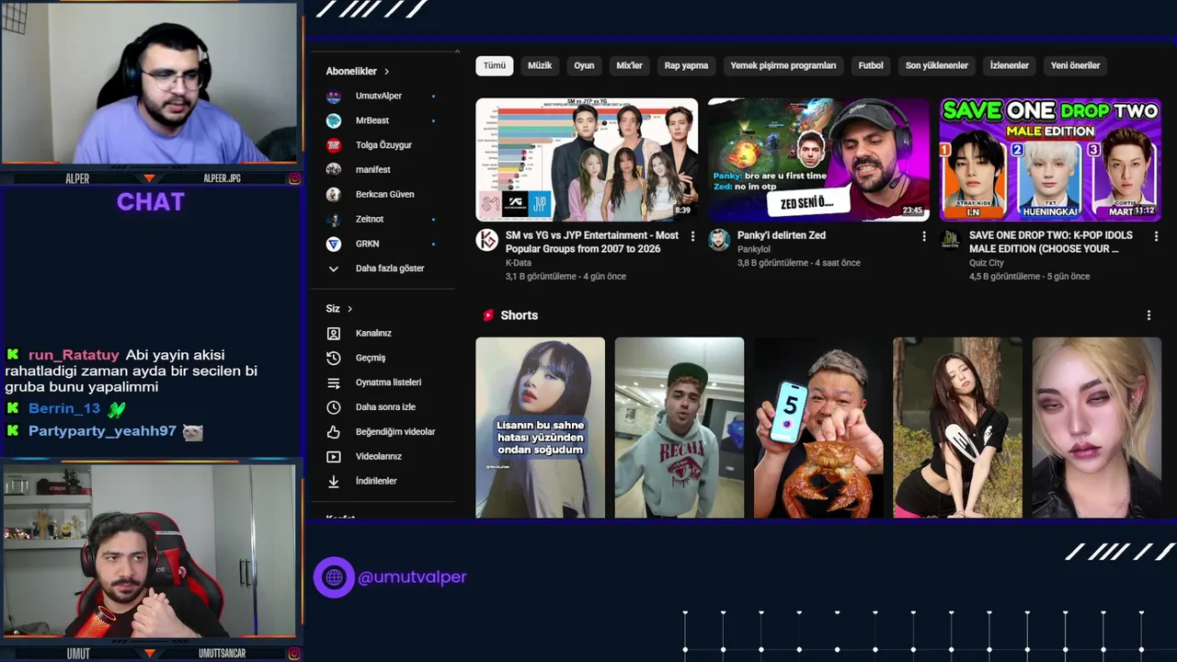This screenshot has width=1177, height=662.
Task: Open options menu for SM vs YG video
Action: click(692, 236)
